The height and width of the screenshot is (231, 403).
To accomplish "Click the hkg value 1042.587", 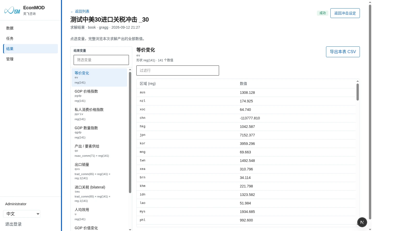I will 247,127.
